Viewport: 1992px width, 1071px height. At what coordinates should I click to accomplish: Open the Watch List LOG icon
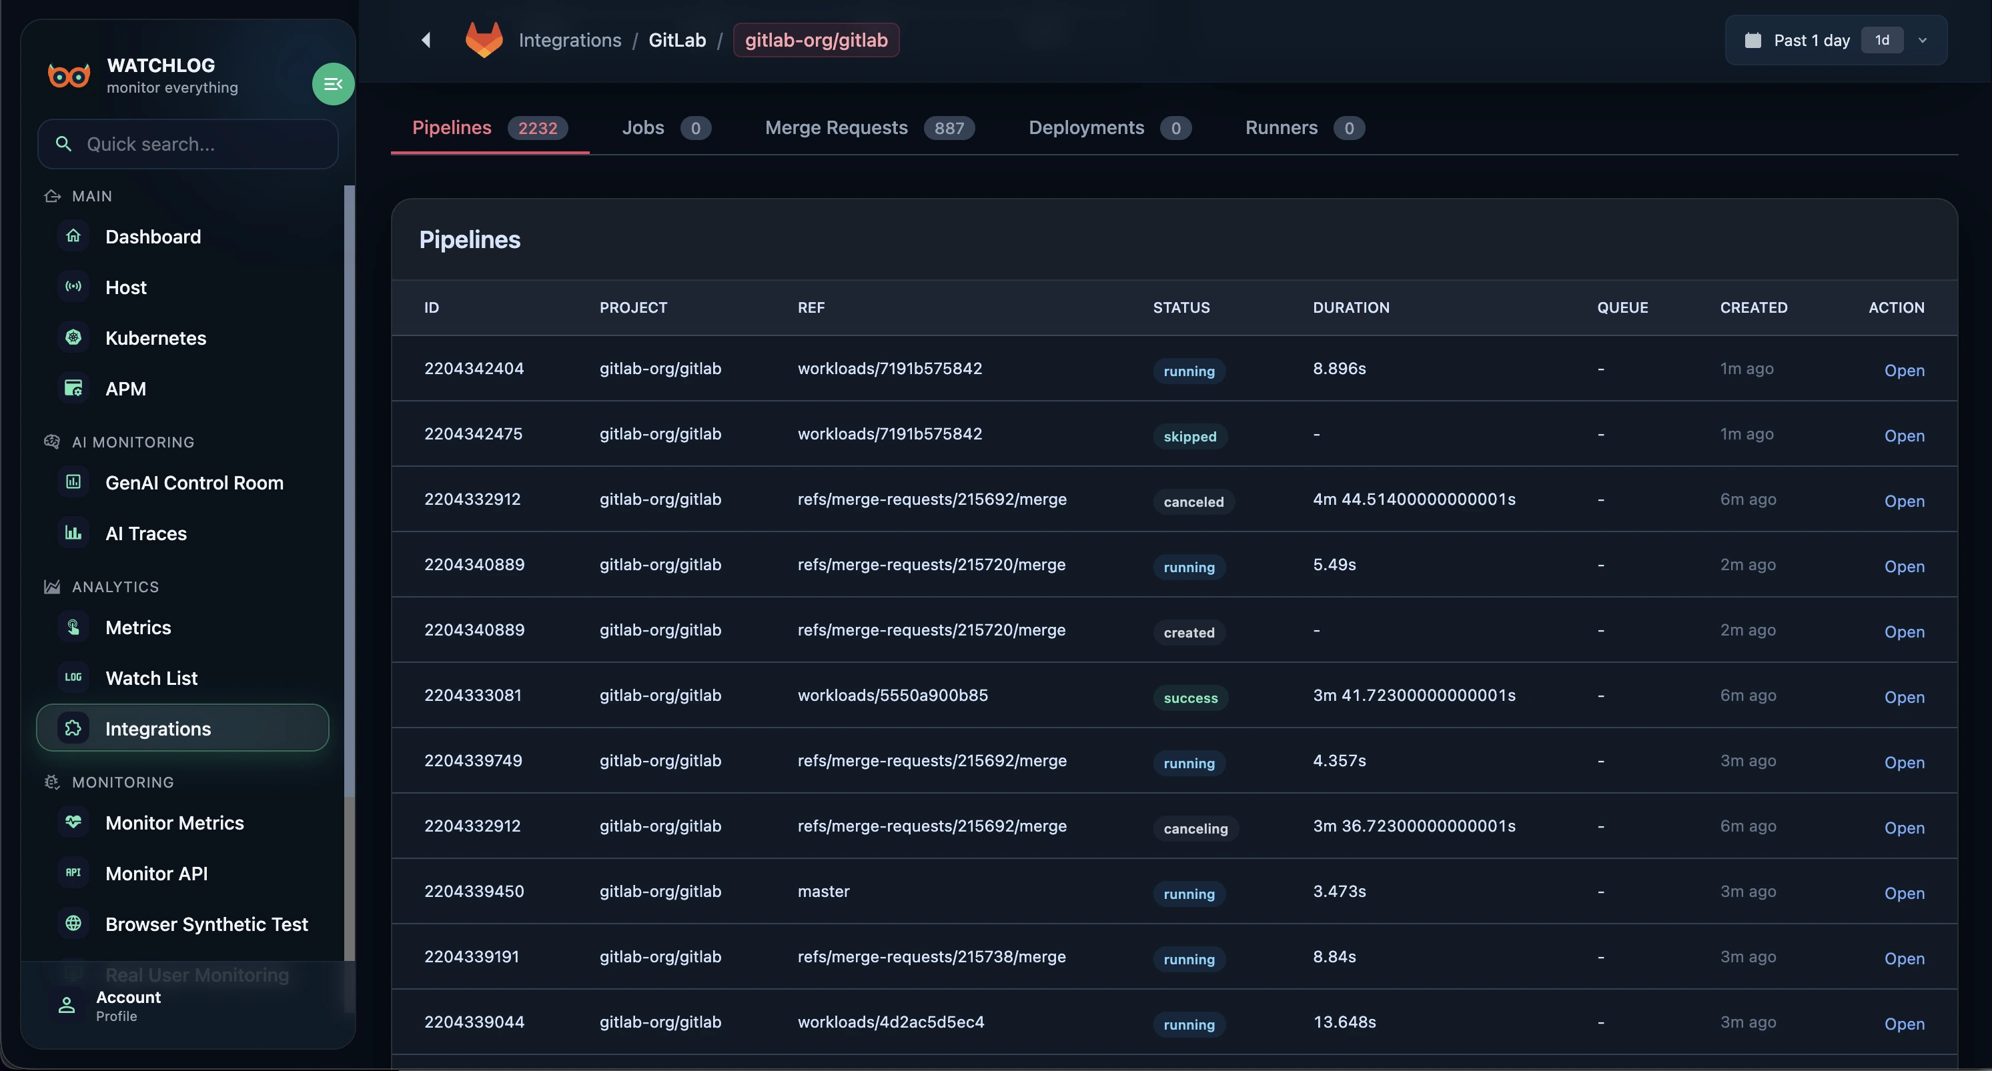click(73, 678)
